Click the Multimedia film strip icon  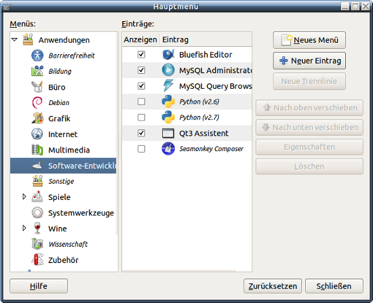click(37, 150)
